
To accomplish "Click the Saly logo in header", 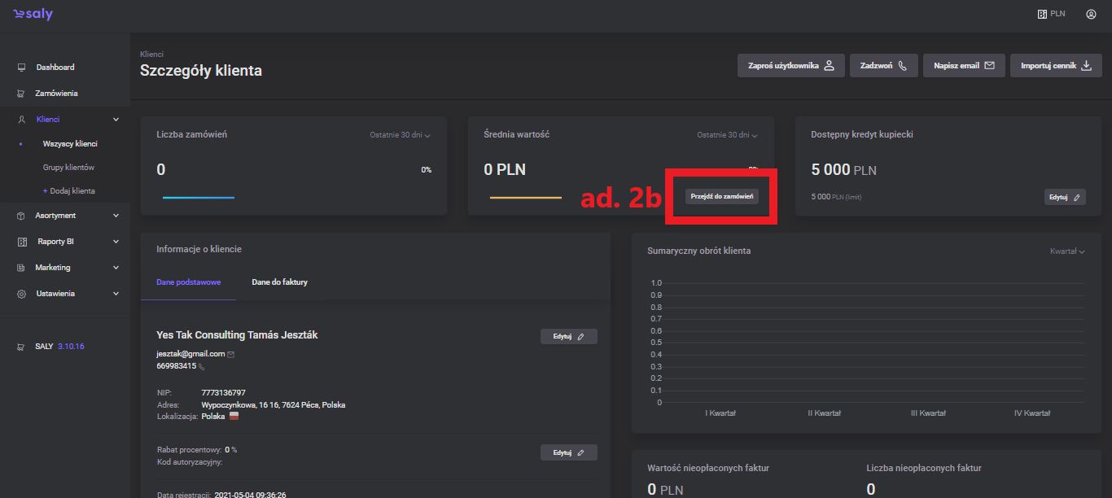I will pyautogui.click(x=33, y=15).
